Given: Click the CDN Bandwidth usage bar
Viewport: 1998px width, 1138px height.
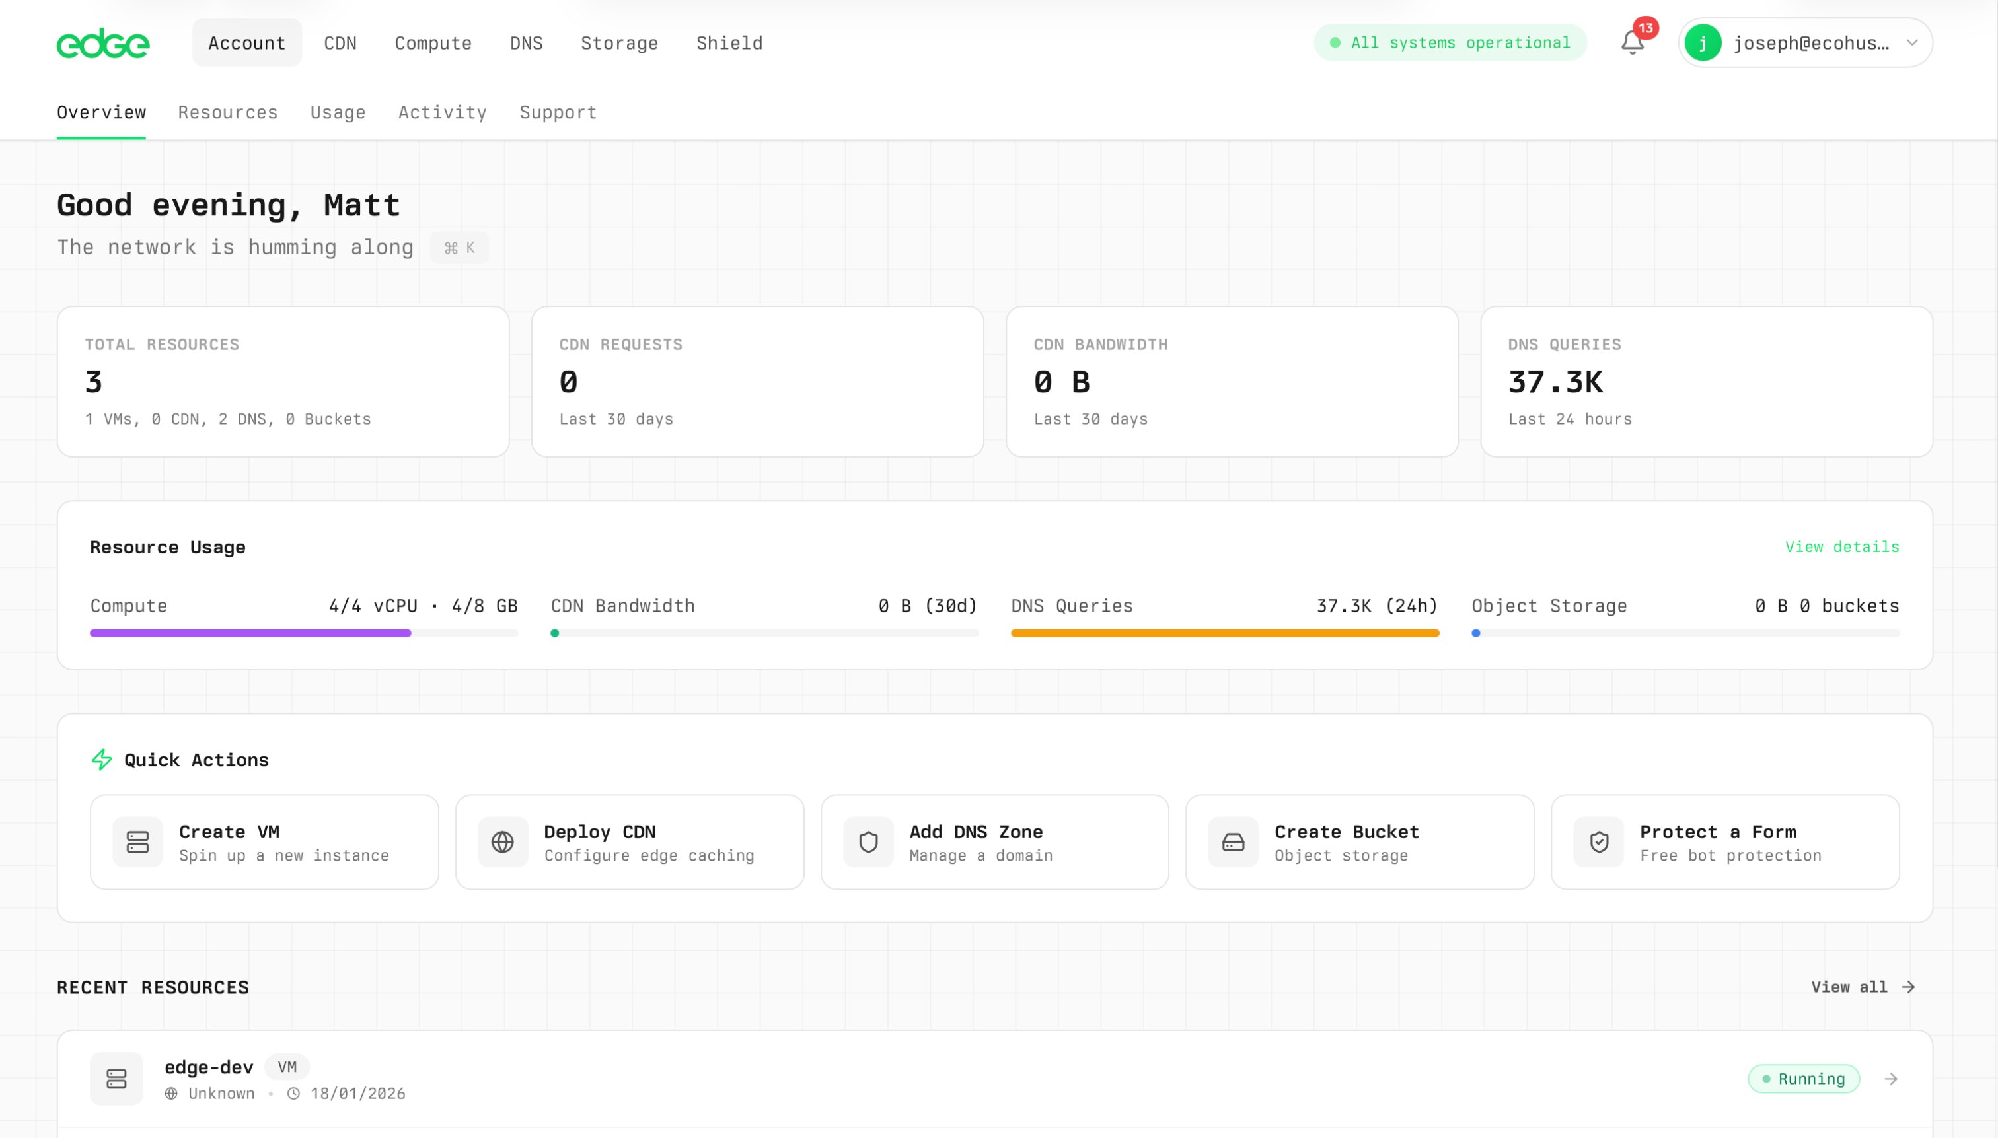Looking at the screenshot, I should pos(764,633).
